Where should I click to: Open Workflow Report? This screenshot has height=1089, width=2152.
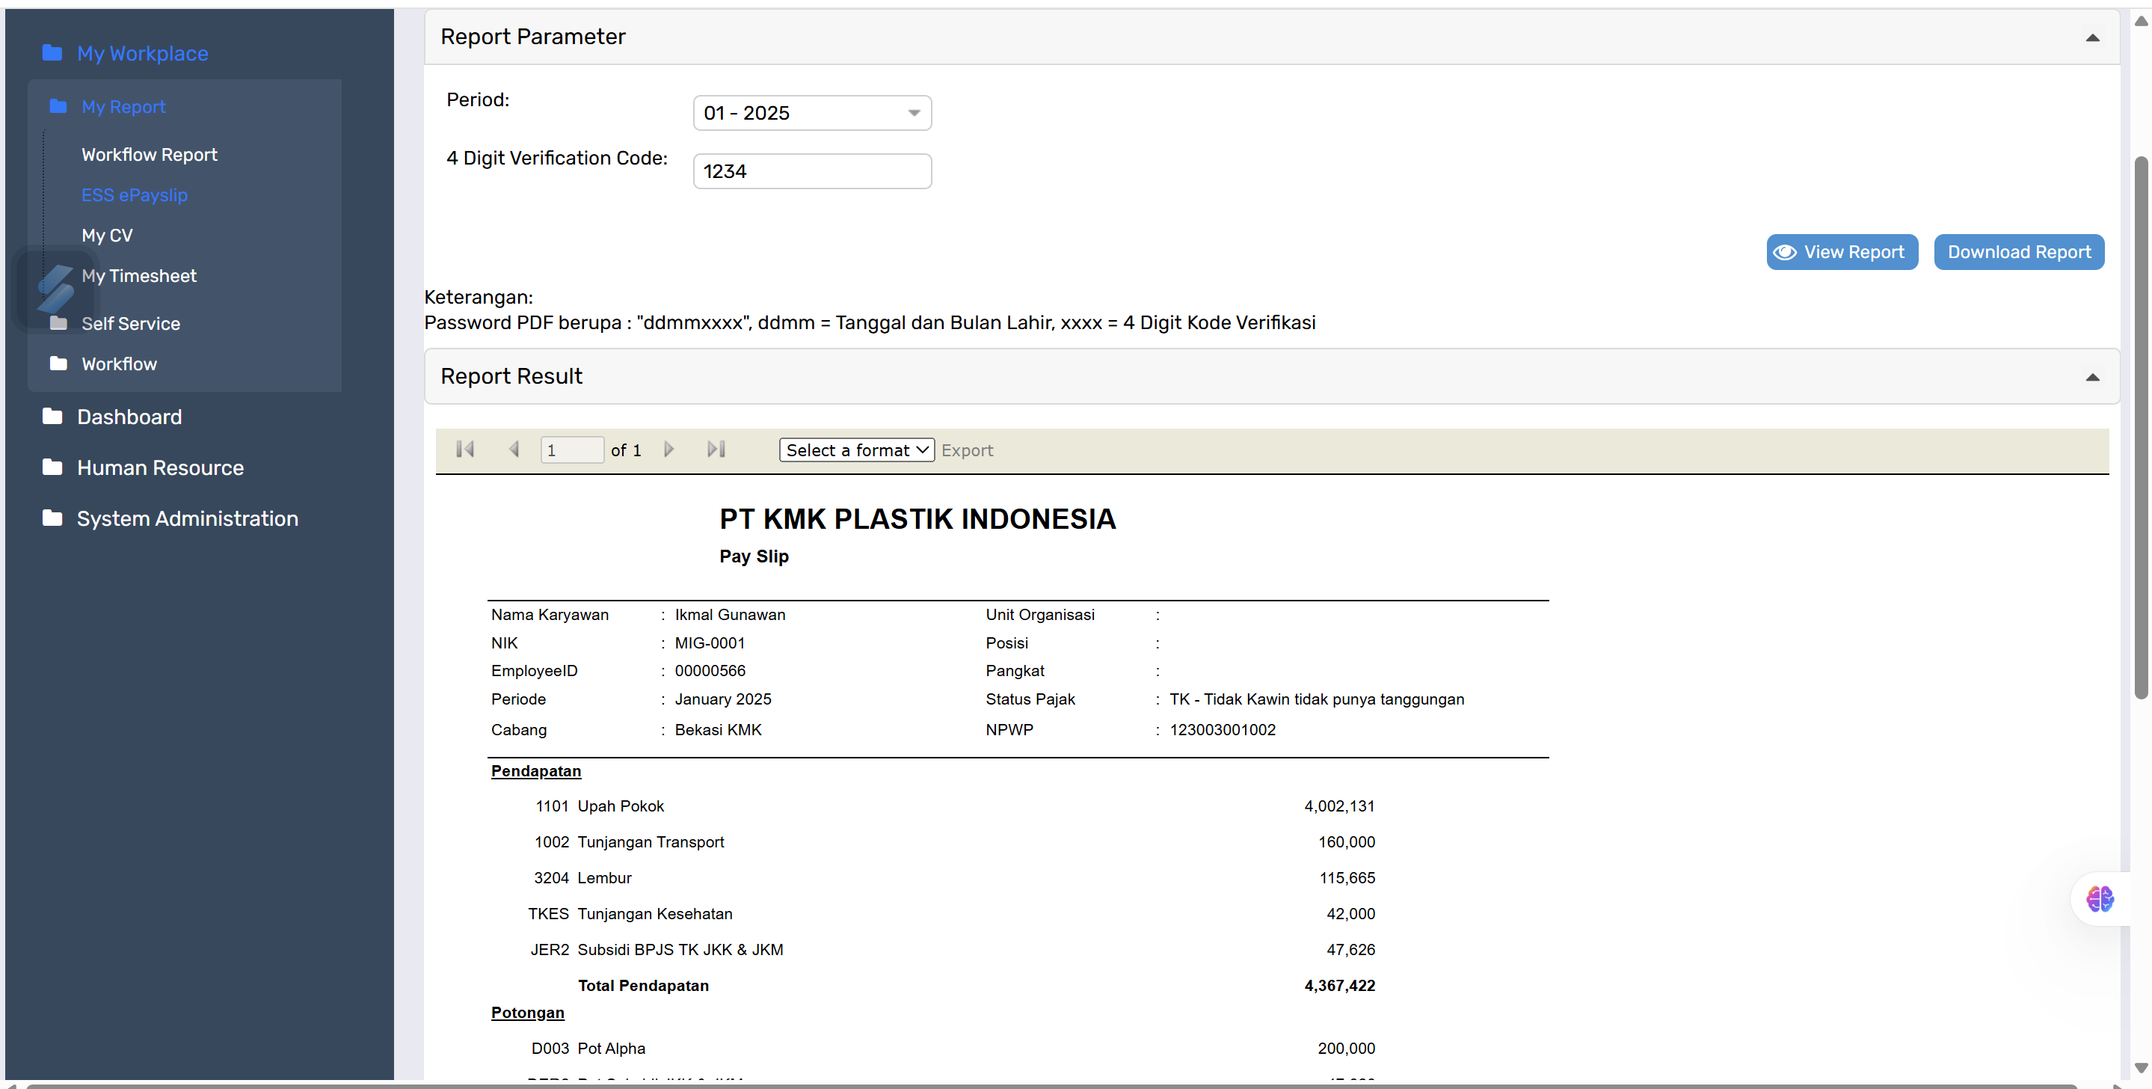150,155
